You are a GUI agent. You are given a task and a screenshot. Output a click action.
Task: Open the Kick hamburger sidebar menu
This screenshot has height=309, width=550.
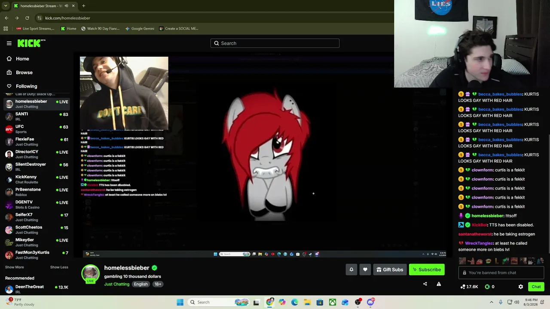point(9,43)
